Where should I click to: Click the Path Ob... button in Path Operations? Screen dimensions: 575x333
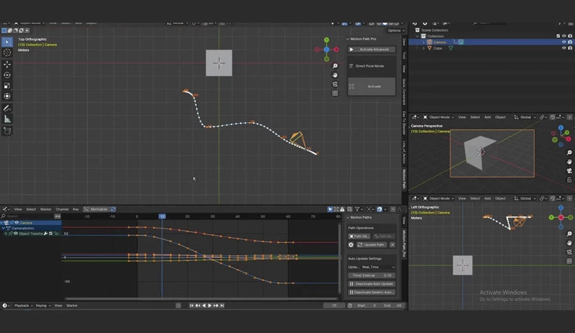click(359, 236)
